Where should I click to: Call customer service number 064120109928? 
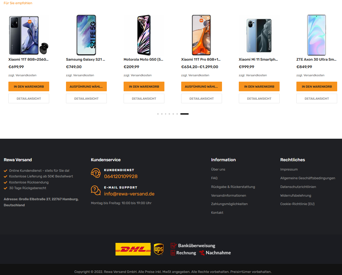pos(121,176)
